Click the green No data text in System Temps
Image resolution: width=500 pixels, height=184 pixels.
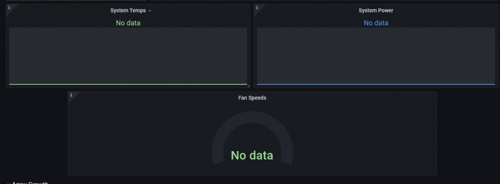[x=128, y=23]
